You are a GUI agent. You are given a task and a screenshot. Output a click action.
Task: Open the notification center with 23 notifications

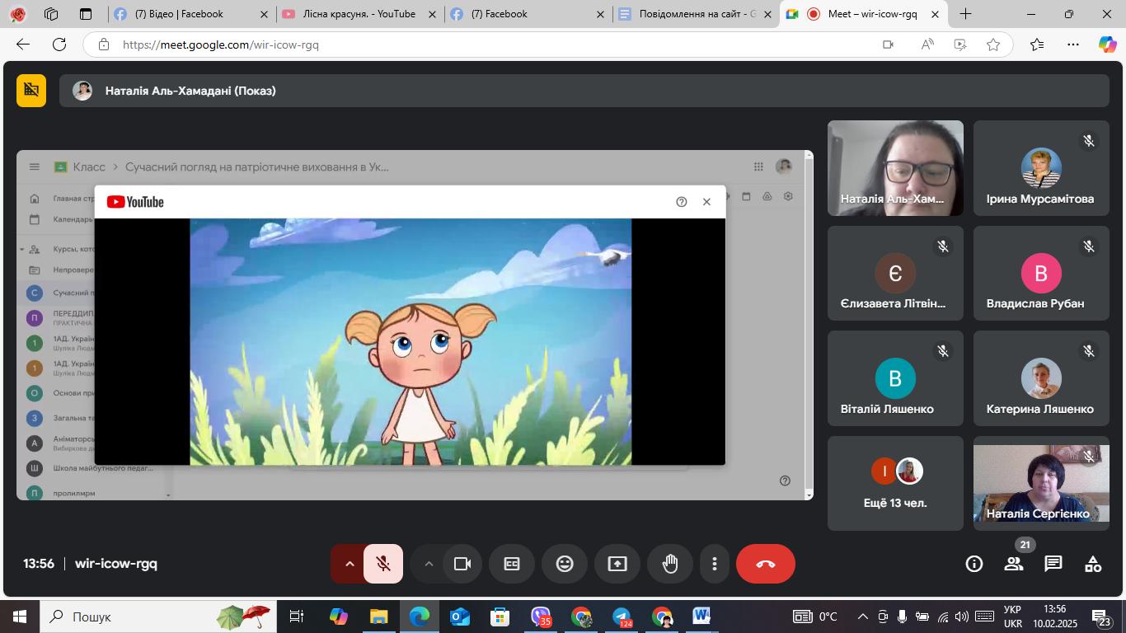1102,617
